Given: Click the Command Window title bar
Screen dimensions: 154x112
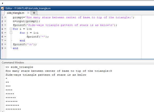Looking at the screenshot, I should tap(13, 63).
